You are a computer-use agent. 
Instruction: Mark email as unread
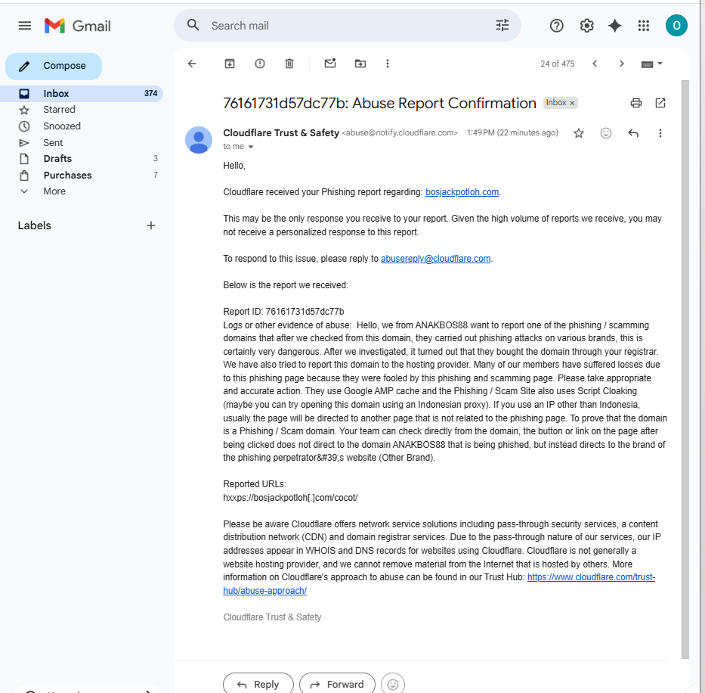click(x=330, y=64)
